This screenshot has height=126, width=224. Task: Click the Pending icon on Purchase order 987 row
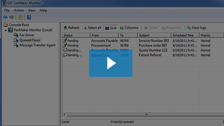[65, 45]
